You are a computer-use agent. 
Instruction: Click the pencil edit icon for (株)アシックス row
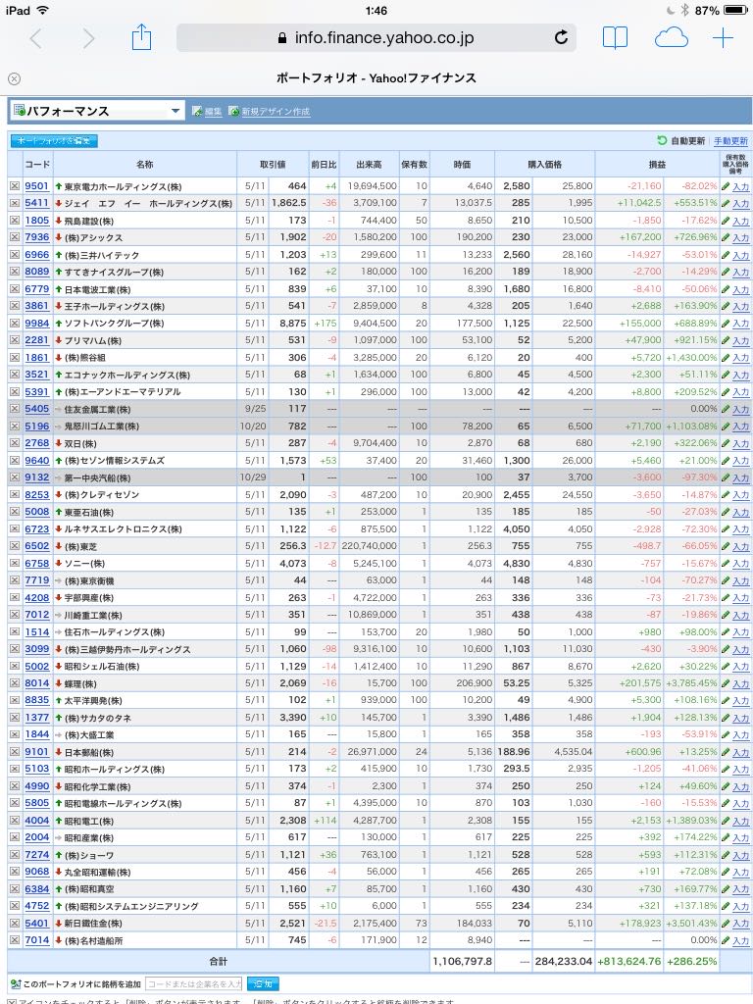(x=726, y=237)
